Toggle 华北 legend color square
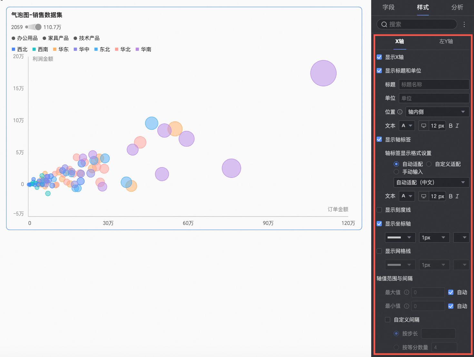 point(117,49)
